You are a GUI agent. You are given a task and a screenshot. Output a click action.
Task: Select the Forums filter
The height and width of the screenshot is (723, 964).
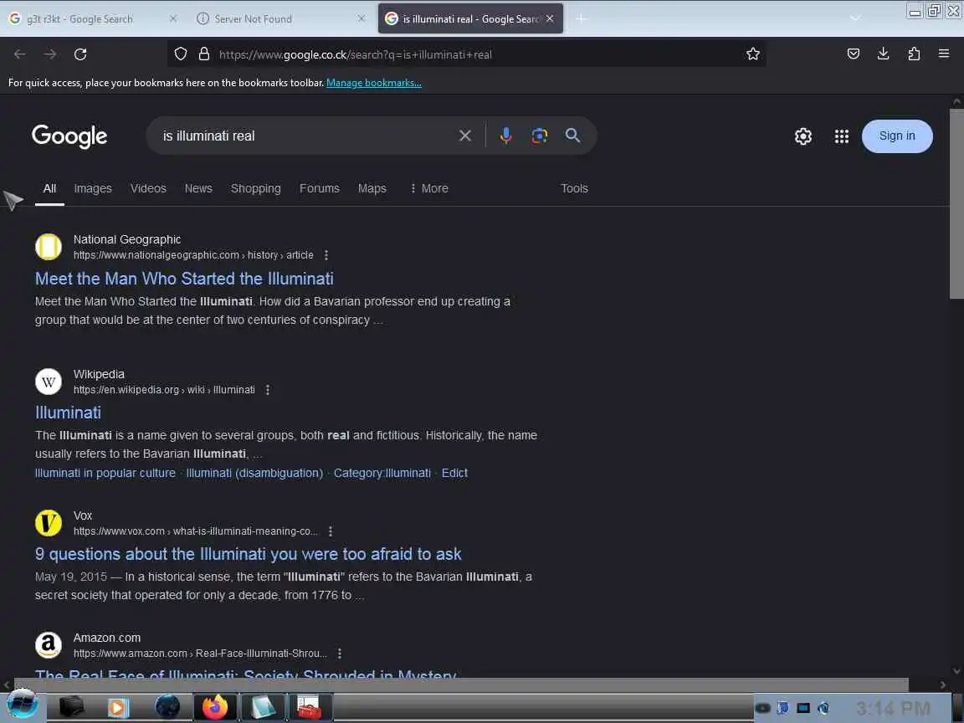pos(319,189)
